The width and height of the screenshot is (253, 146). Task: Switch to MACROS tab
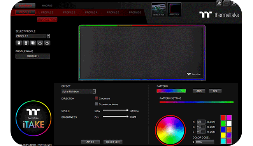pos(47,6)
